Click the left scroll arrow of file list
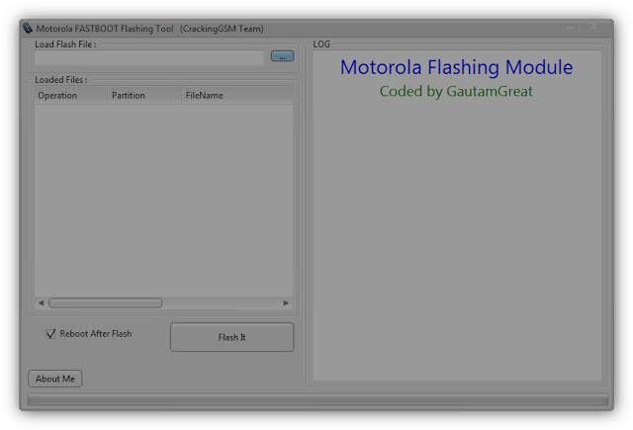 41,302
